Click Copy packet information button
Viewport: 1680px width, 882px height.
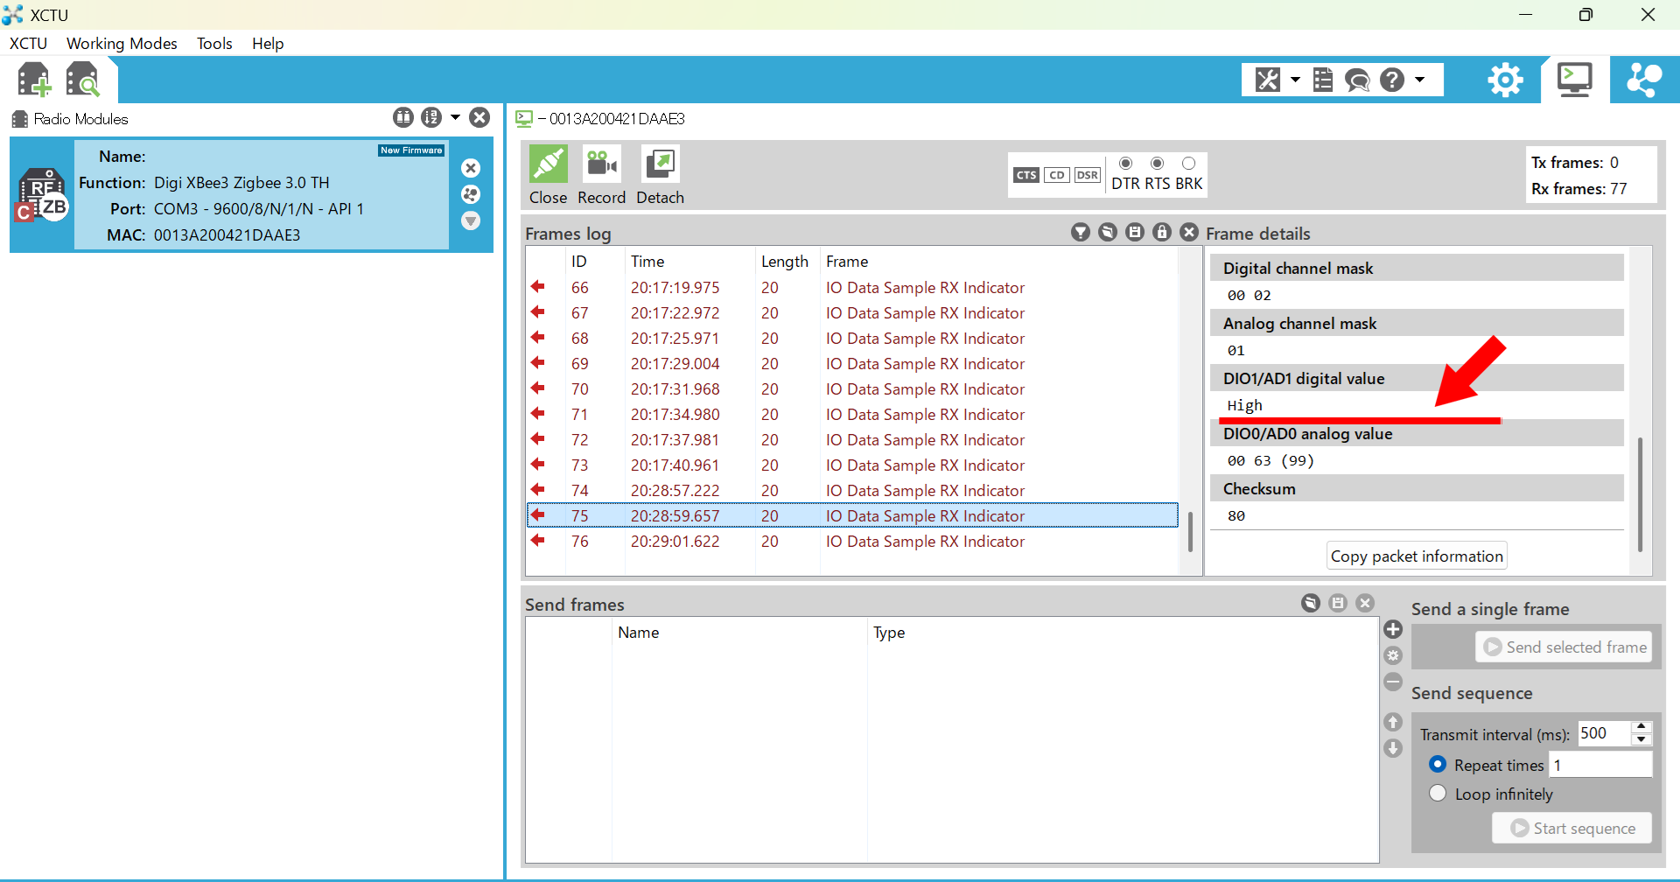[x=1417, y=556]
